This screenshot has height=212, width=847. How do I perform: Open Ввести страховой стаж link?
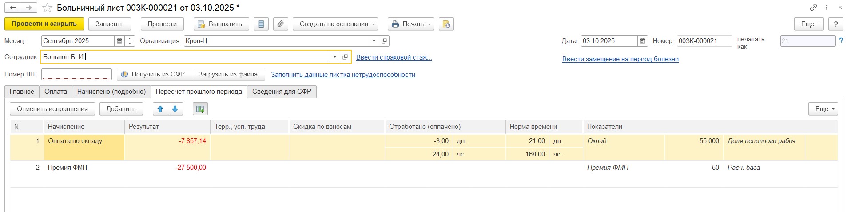(394, 57)
